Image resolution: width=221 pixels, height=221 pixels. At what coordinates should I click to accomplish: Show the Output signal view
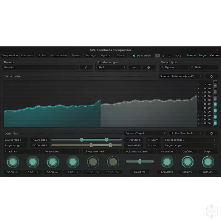point(214,56)
